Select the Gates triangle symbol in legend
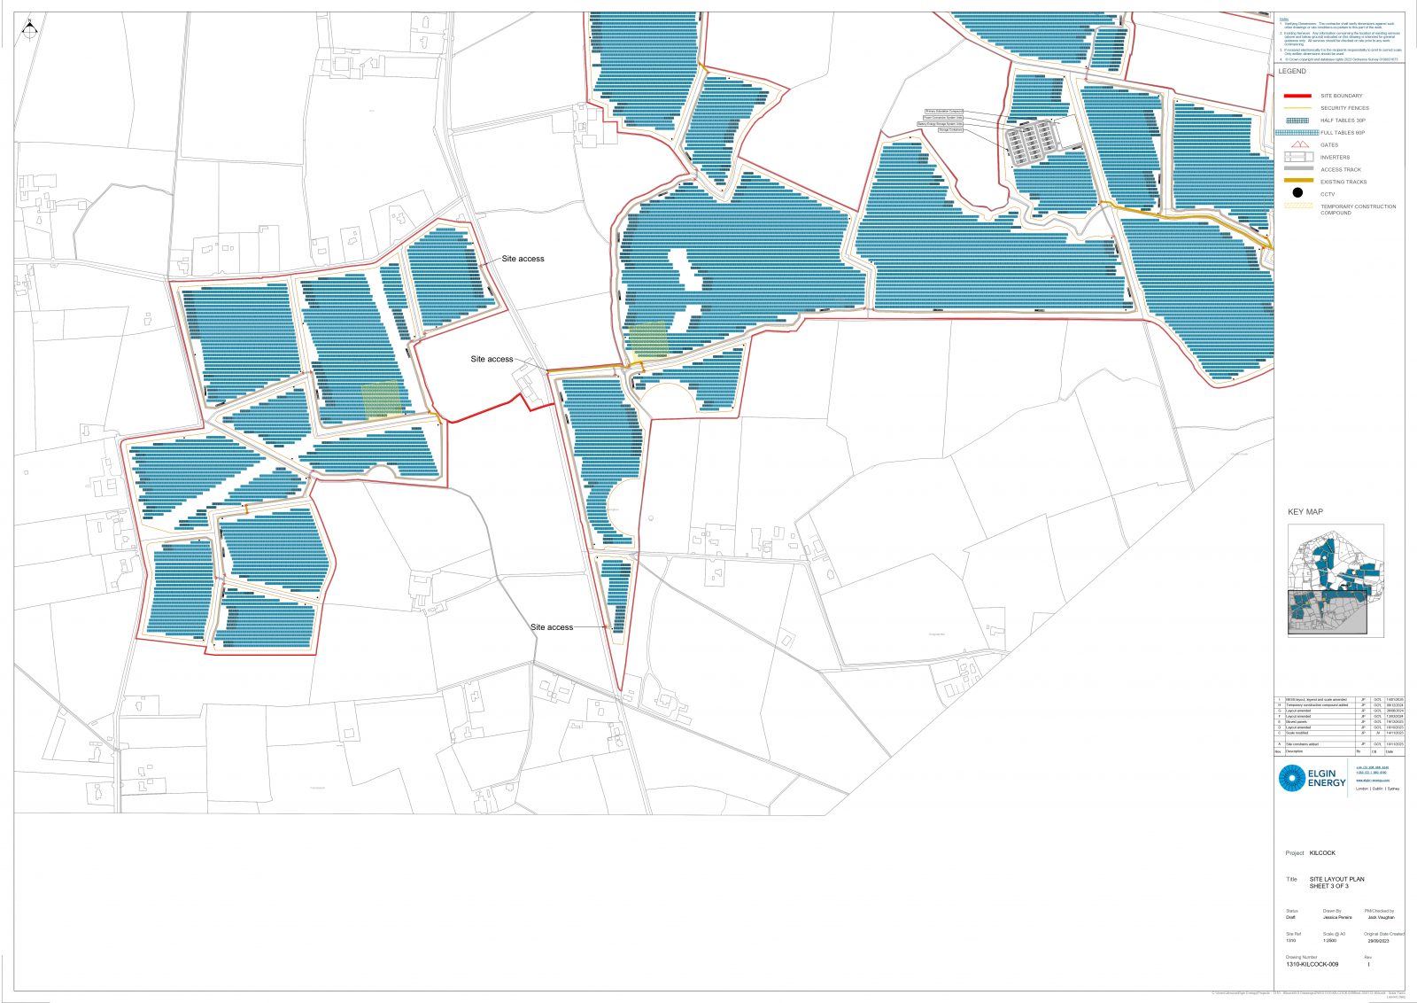This screenshot has width=1417, height=1003. click(x=1298, y=144)
